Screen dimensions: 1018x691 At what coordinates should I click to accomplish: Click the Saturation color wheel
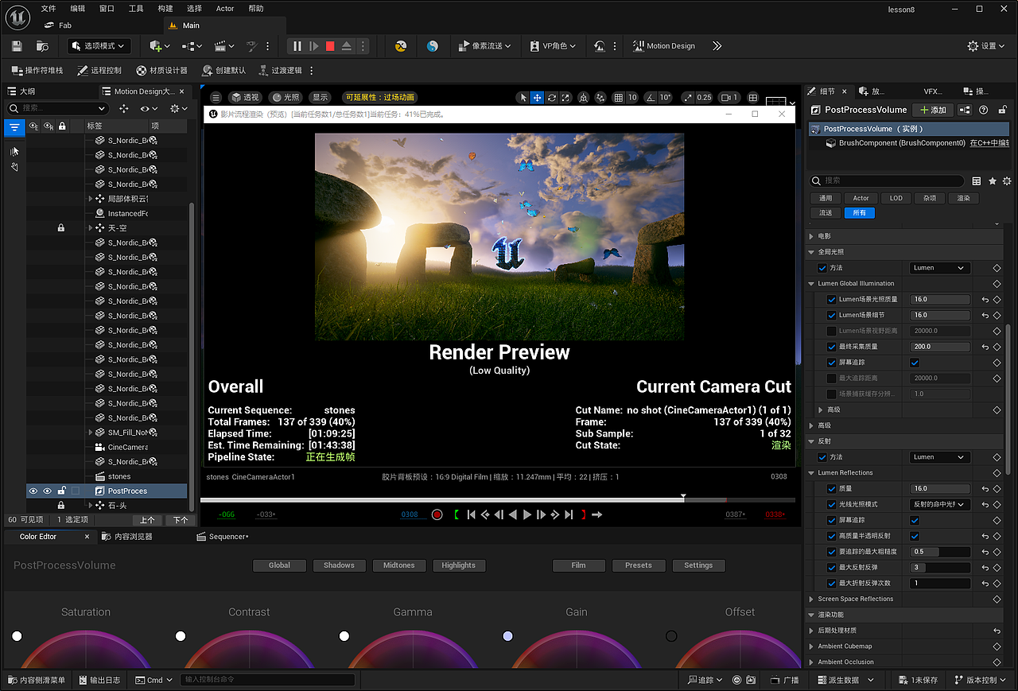[86, 649]
